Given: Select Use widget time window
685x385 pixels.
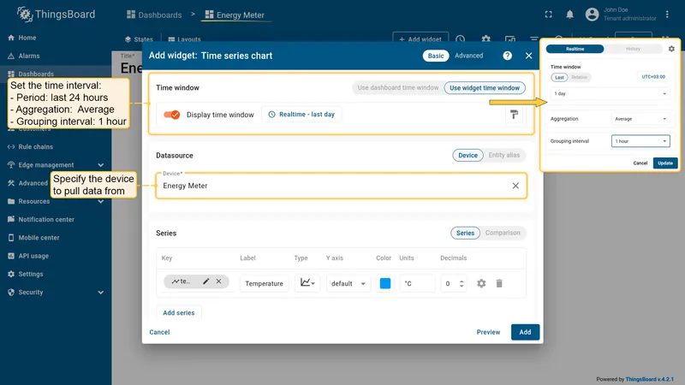Looking at the screenshot, I should 485,88.
